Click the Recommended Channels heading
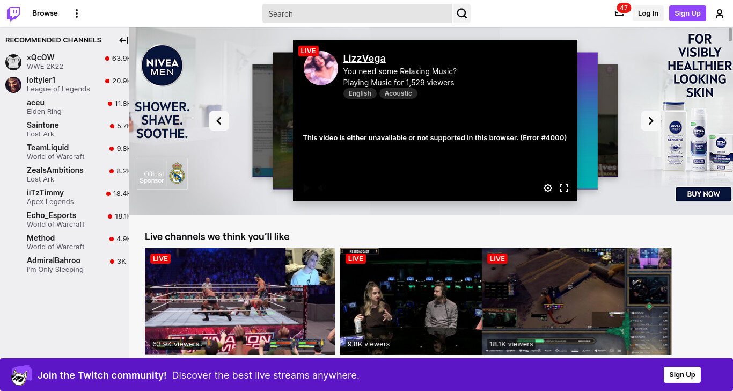Screen dimensions: 733x391 point(53,40)
